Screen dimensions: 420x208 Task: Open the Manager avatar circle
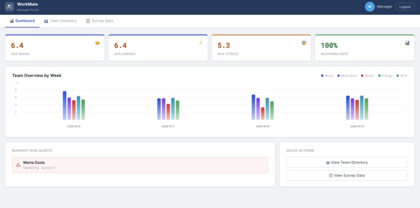[369, 7]
